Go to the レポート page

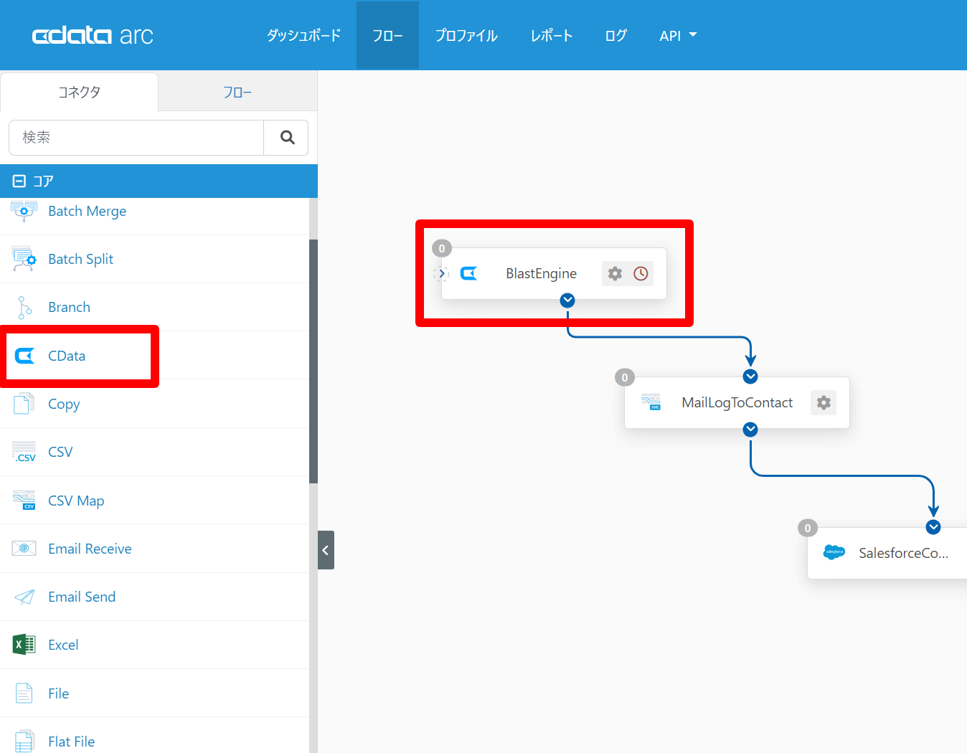[x=552, y=35]
